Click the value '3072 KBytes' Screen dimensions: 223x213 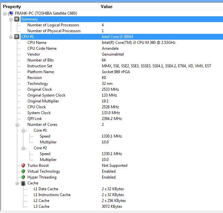coord(112,206)
